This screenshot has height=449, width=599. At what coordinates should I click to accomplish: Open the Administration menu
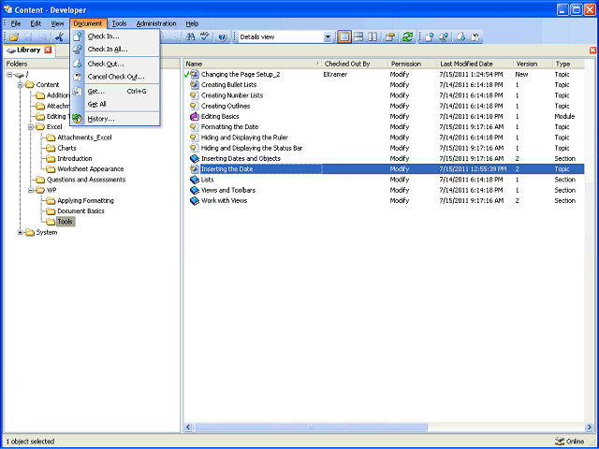[x=156, y=23]
